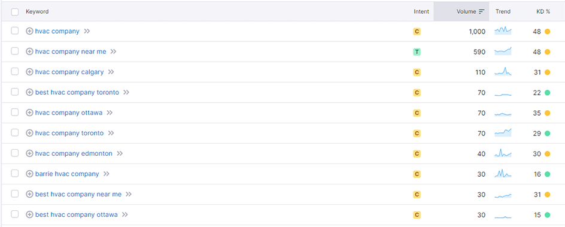This screenshot has width=565, height=227.
Task: Click the T intent badge for near me
Action: [417, 52]
